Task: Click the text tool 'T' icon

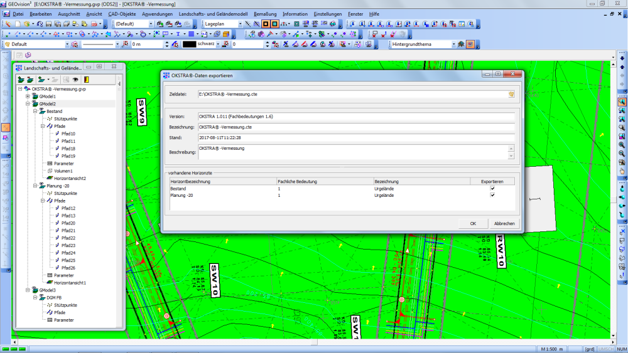Action: coord(178,34)
